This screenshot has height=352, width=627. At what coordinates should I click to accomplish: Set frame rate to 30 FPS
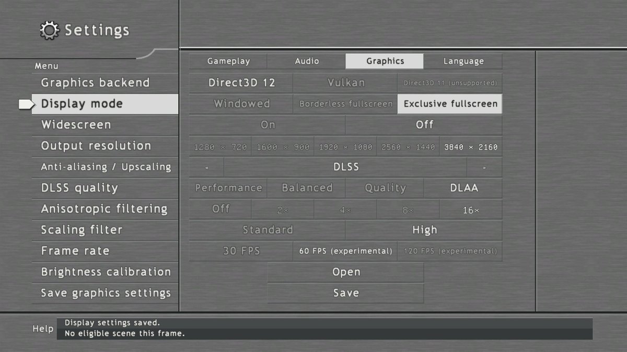241,251
